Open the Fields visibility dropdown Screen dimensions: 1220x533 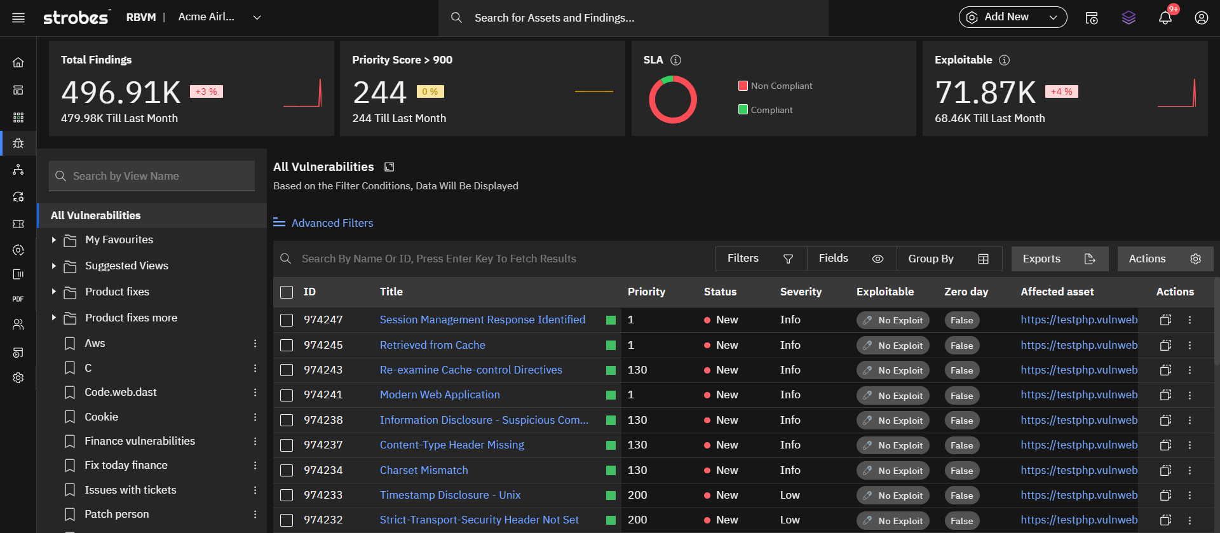coord(851,259)
